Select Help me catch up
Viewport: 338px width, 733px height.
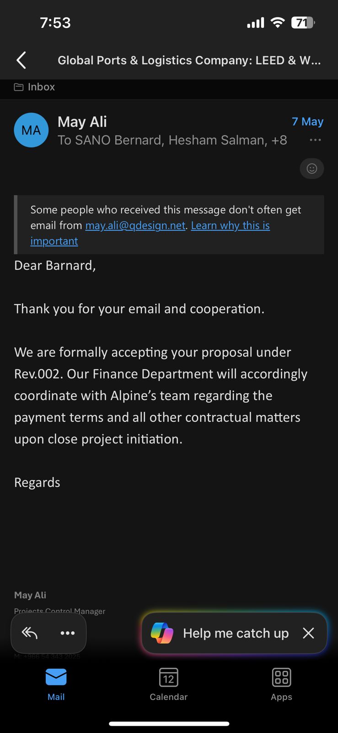pos(236,633)
